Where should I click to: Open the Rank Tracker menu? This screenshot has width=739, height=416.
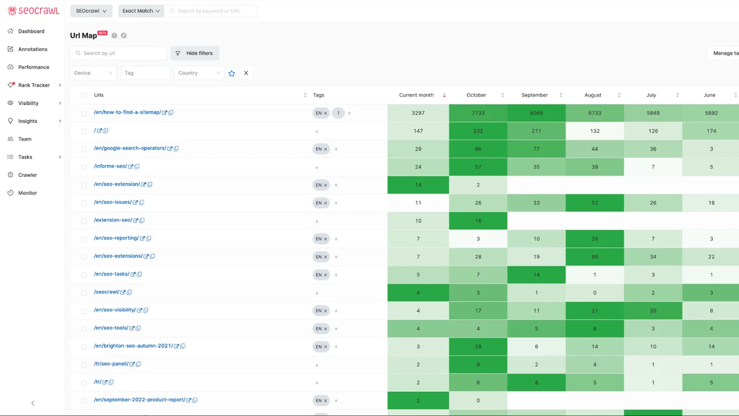(x=34, y=85)
